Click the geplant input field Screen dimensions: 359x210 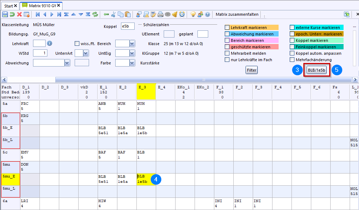coord(202,34)
